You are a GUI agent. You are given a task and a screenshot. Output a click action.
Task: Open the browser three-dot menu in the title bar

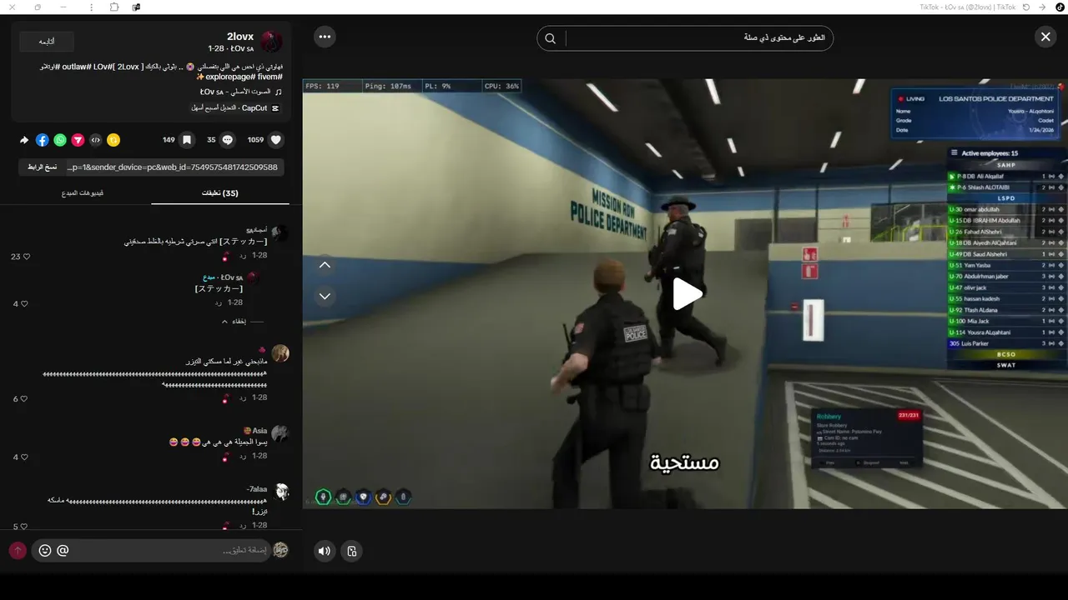coord(90,7)
